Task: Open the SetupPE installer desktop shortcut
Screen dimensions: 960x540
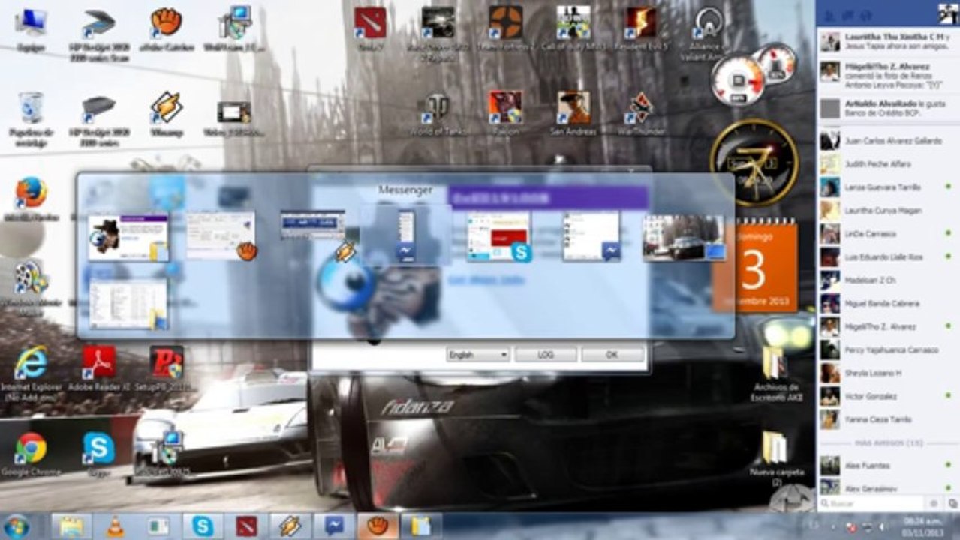Action: point(166,369)
